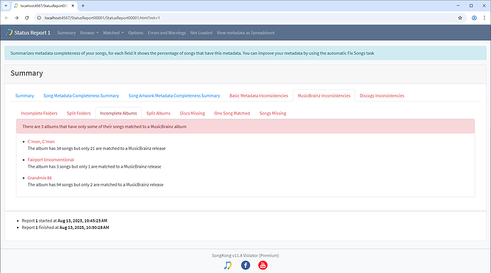Expand the Browse dropdown menu
This screenshot has width=491, height=273.
coord(89,33)
